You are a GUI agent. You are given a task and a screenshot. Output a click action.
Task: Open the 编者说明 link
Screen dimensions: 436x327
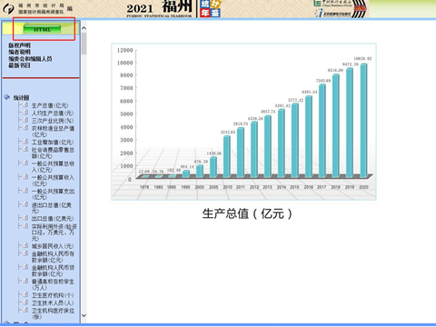tap(19, 52)
